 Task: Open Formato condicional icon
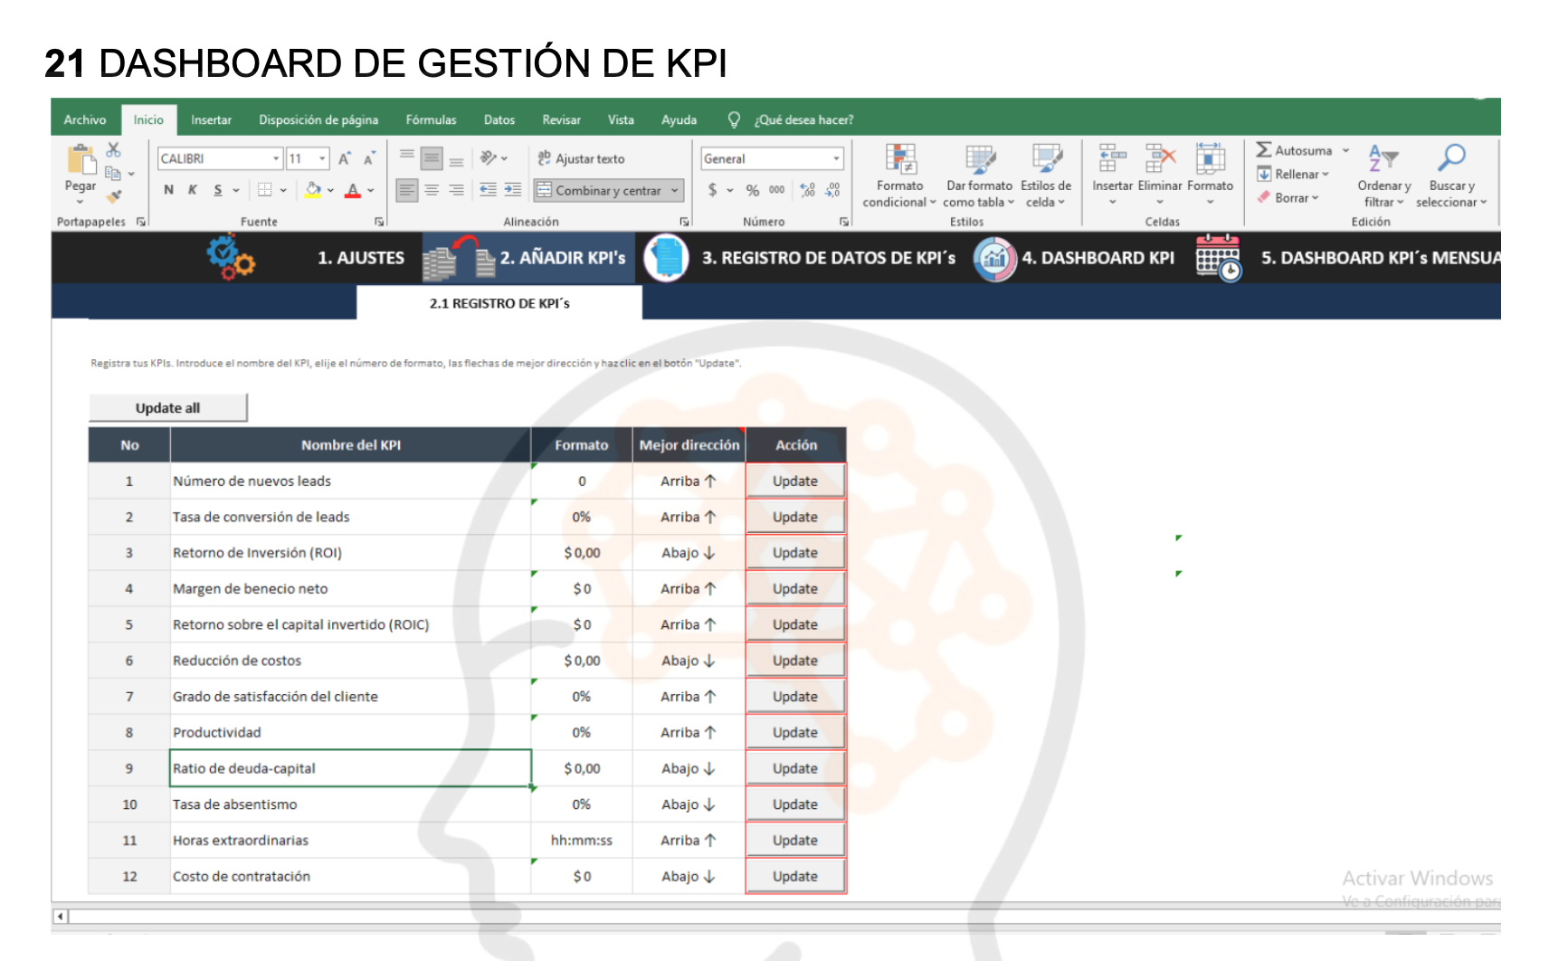pos(900,158)
